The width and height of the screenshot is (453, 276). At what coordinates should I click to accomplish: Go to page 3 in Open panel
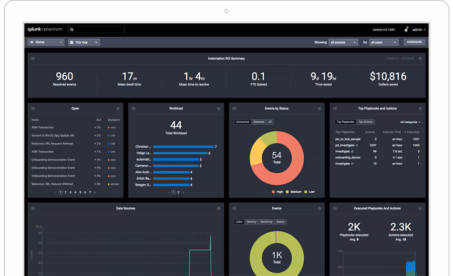(x=70, y=192)
